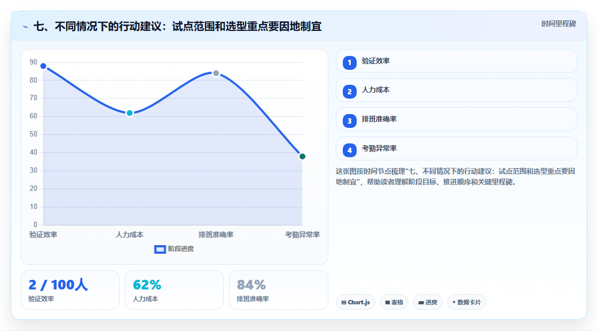Viewport: 598px width, 331px height.
Task: Click the lightning icon beside the title
Action: [x=26, y=27]
